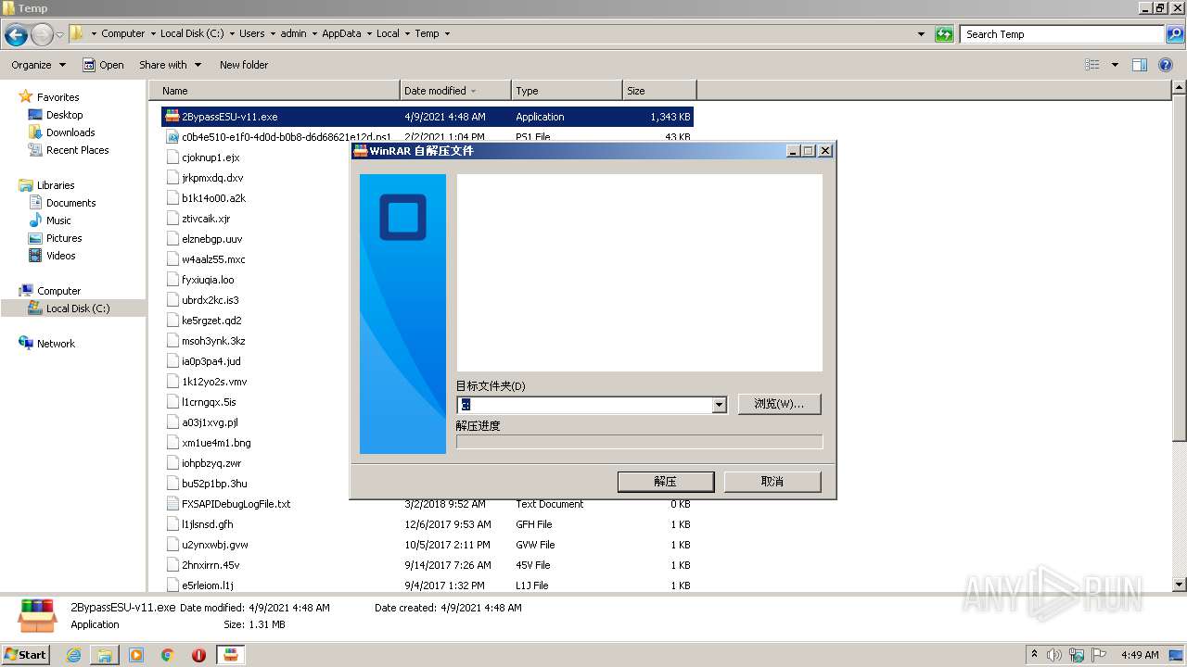
Task: Launch Opera from the taskbar
Action: point(198,655)
